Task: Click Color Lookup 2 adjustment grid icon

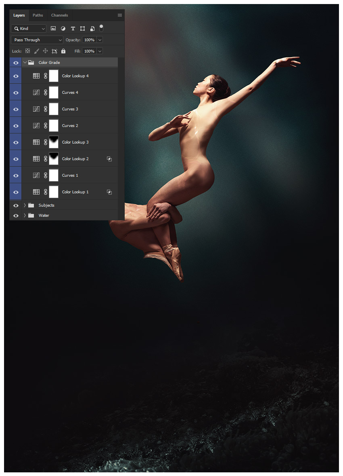Action: coord(36,159)
